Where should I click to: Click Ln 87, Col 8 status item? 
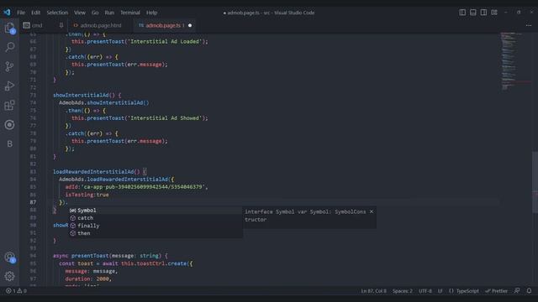373,291
